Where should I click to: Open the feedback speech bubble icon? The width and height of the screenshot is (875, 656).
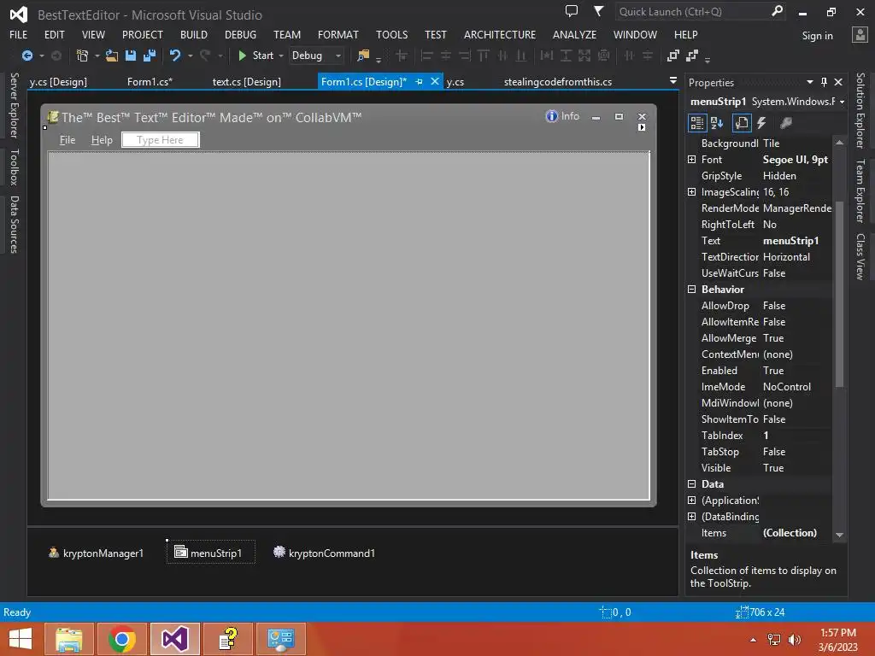[x=572, y=11]
